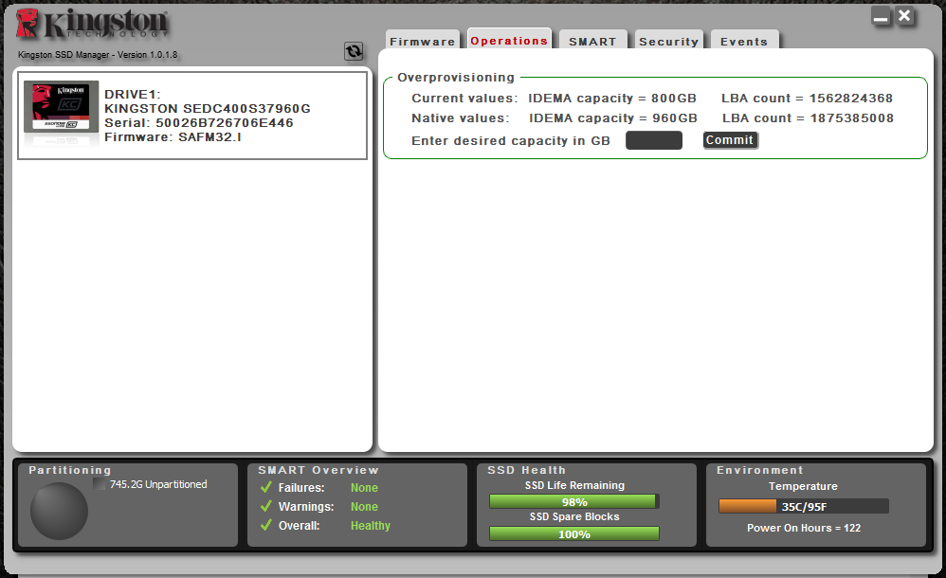This screenshot has height=578, width=946.
Task: Focus the desired capacity input field
Action: point(654,141)
